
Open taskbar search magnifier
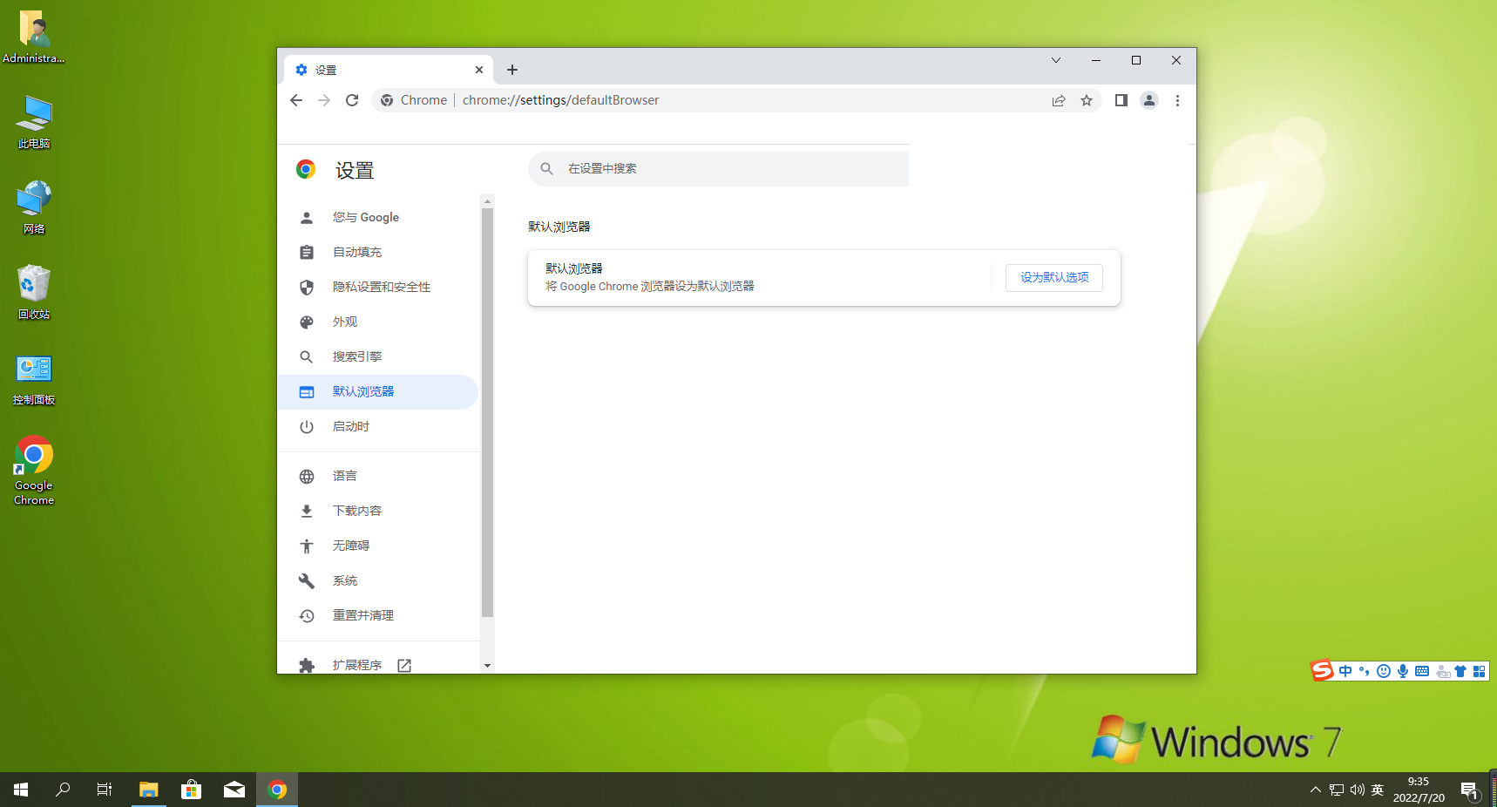click(63, 790)
